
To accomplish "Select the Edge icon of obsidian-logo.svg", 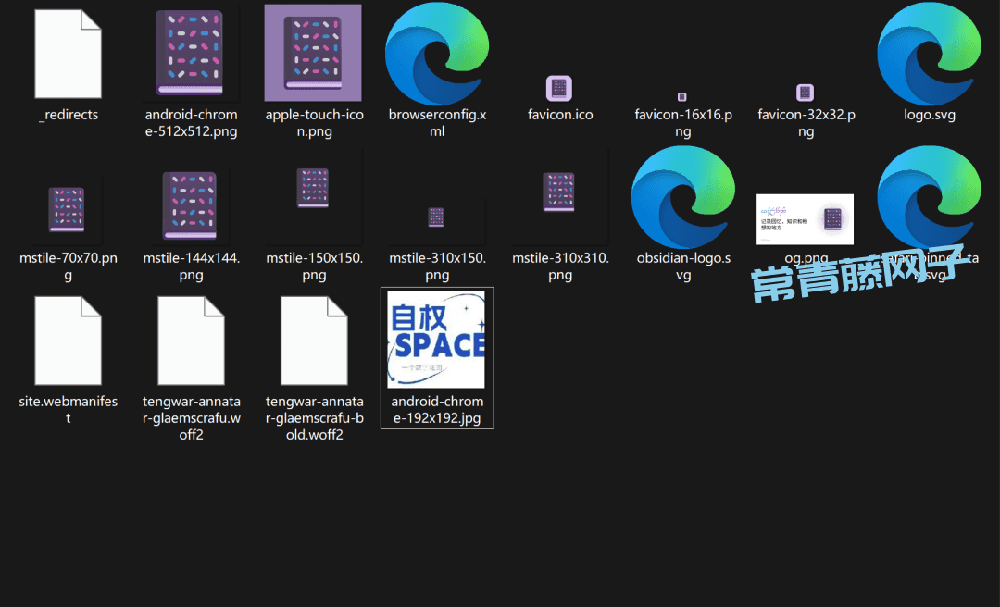I will point(683,197).
